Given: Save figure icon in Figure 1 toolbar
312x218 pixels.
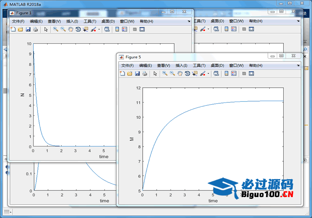Looking at the screenshot, I should tap(28, 29).
